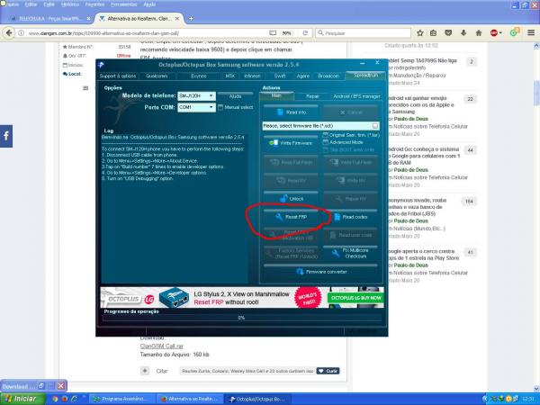The width and height of the screenshot is (540, 405).
Task: Switch to Support & options tab
Action: click(118, 76)
